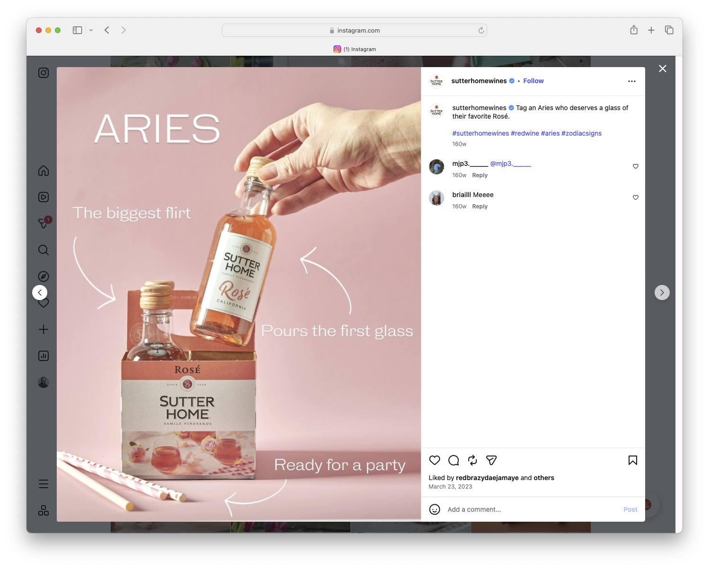Open post options via the three-dot menu
709x568 pixels.
tap(632, 81)
